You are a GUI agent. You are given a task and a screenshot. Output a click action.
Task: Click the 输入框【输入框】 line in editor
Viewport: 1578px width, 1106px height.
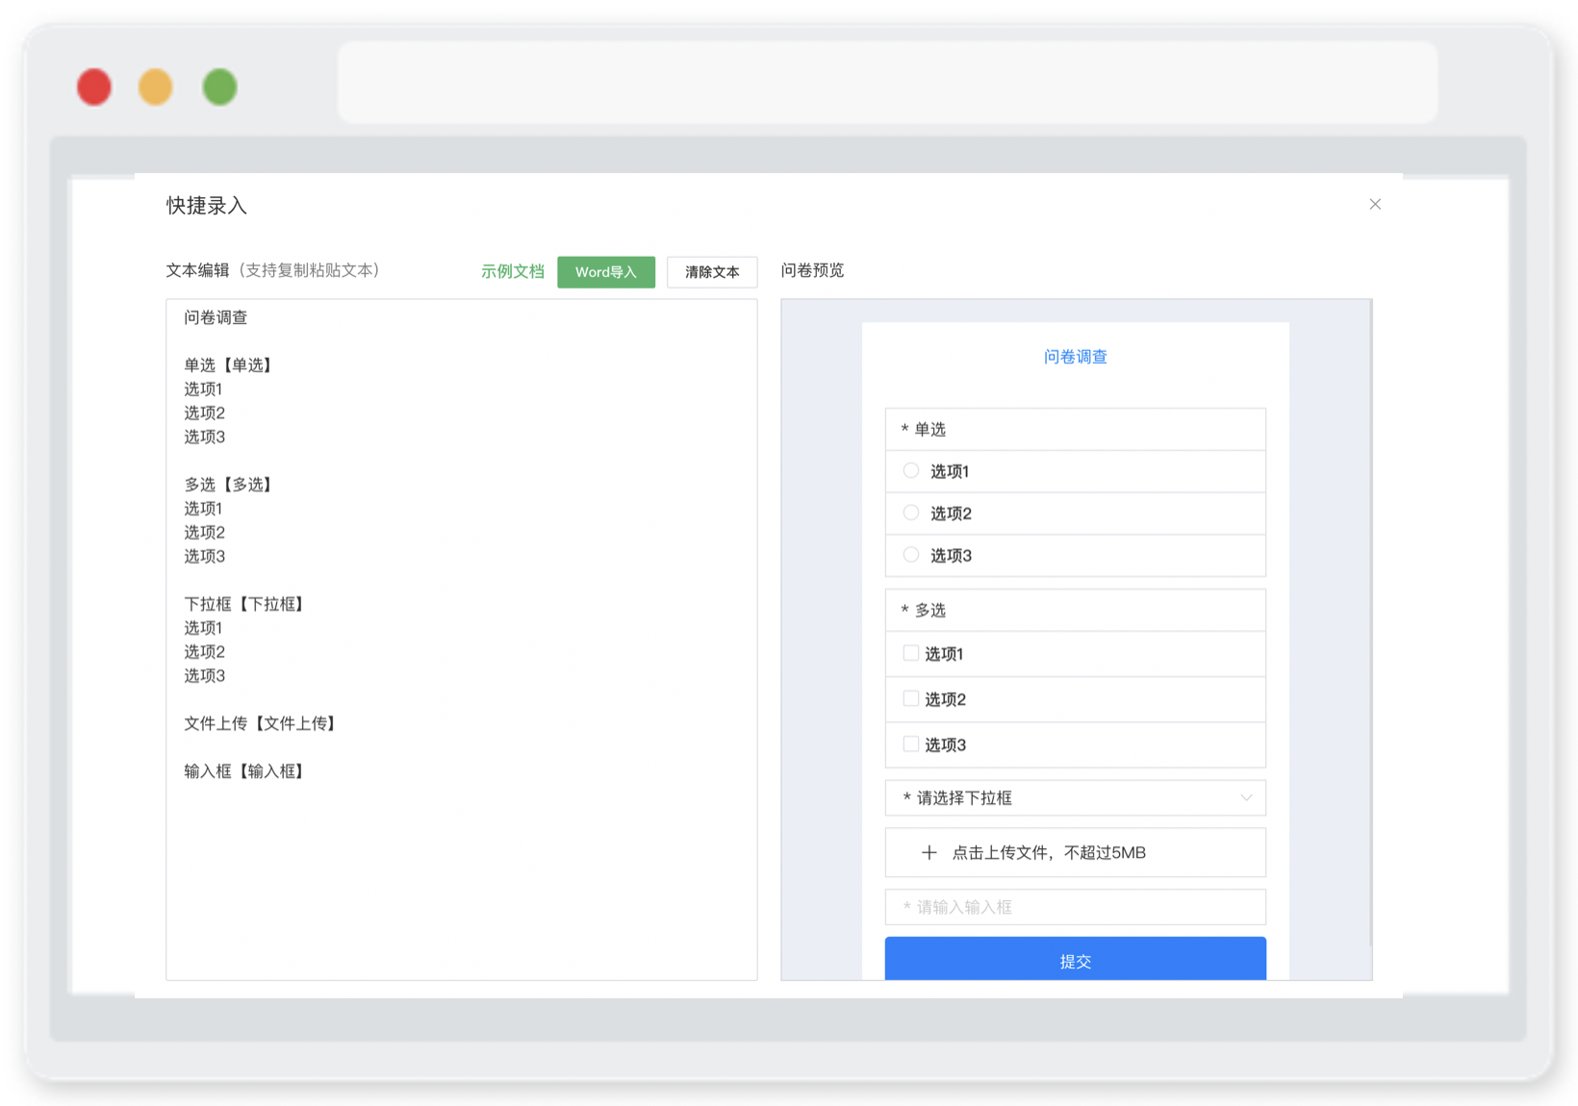(x=246, y=771)
